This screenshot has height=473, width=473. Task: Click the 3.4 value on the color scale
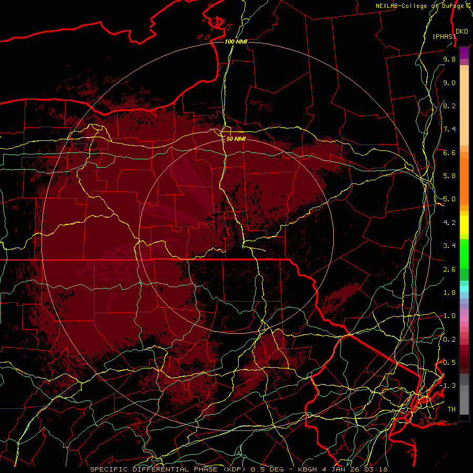449,246
